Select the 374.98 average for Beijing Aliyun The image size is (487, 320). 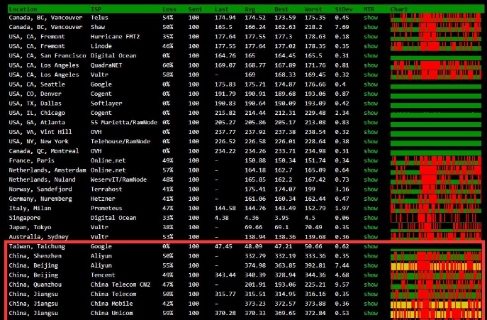(254, 265)
